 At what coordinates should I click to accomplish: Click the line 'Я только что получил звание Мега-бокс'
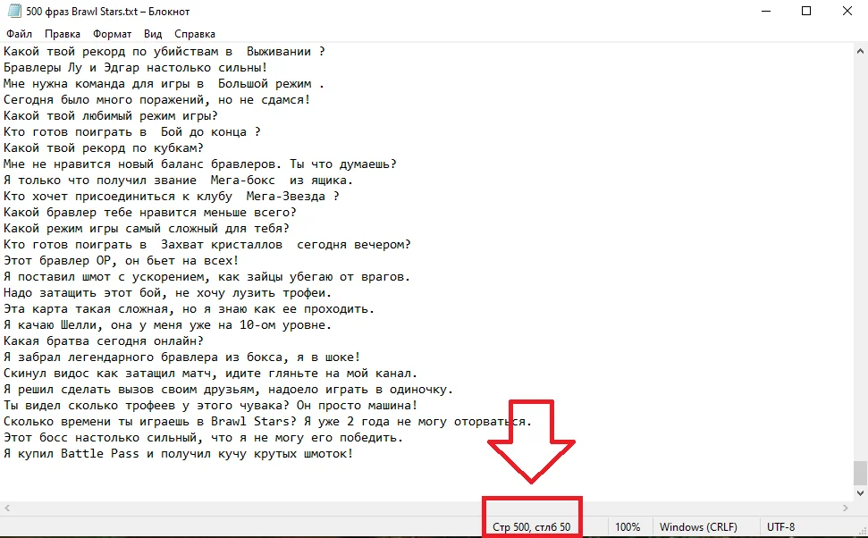178,180
